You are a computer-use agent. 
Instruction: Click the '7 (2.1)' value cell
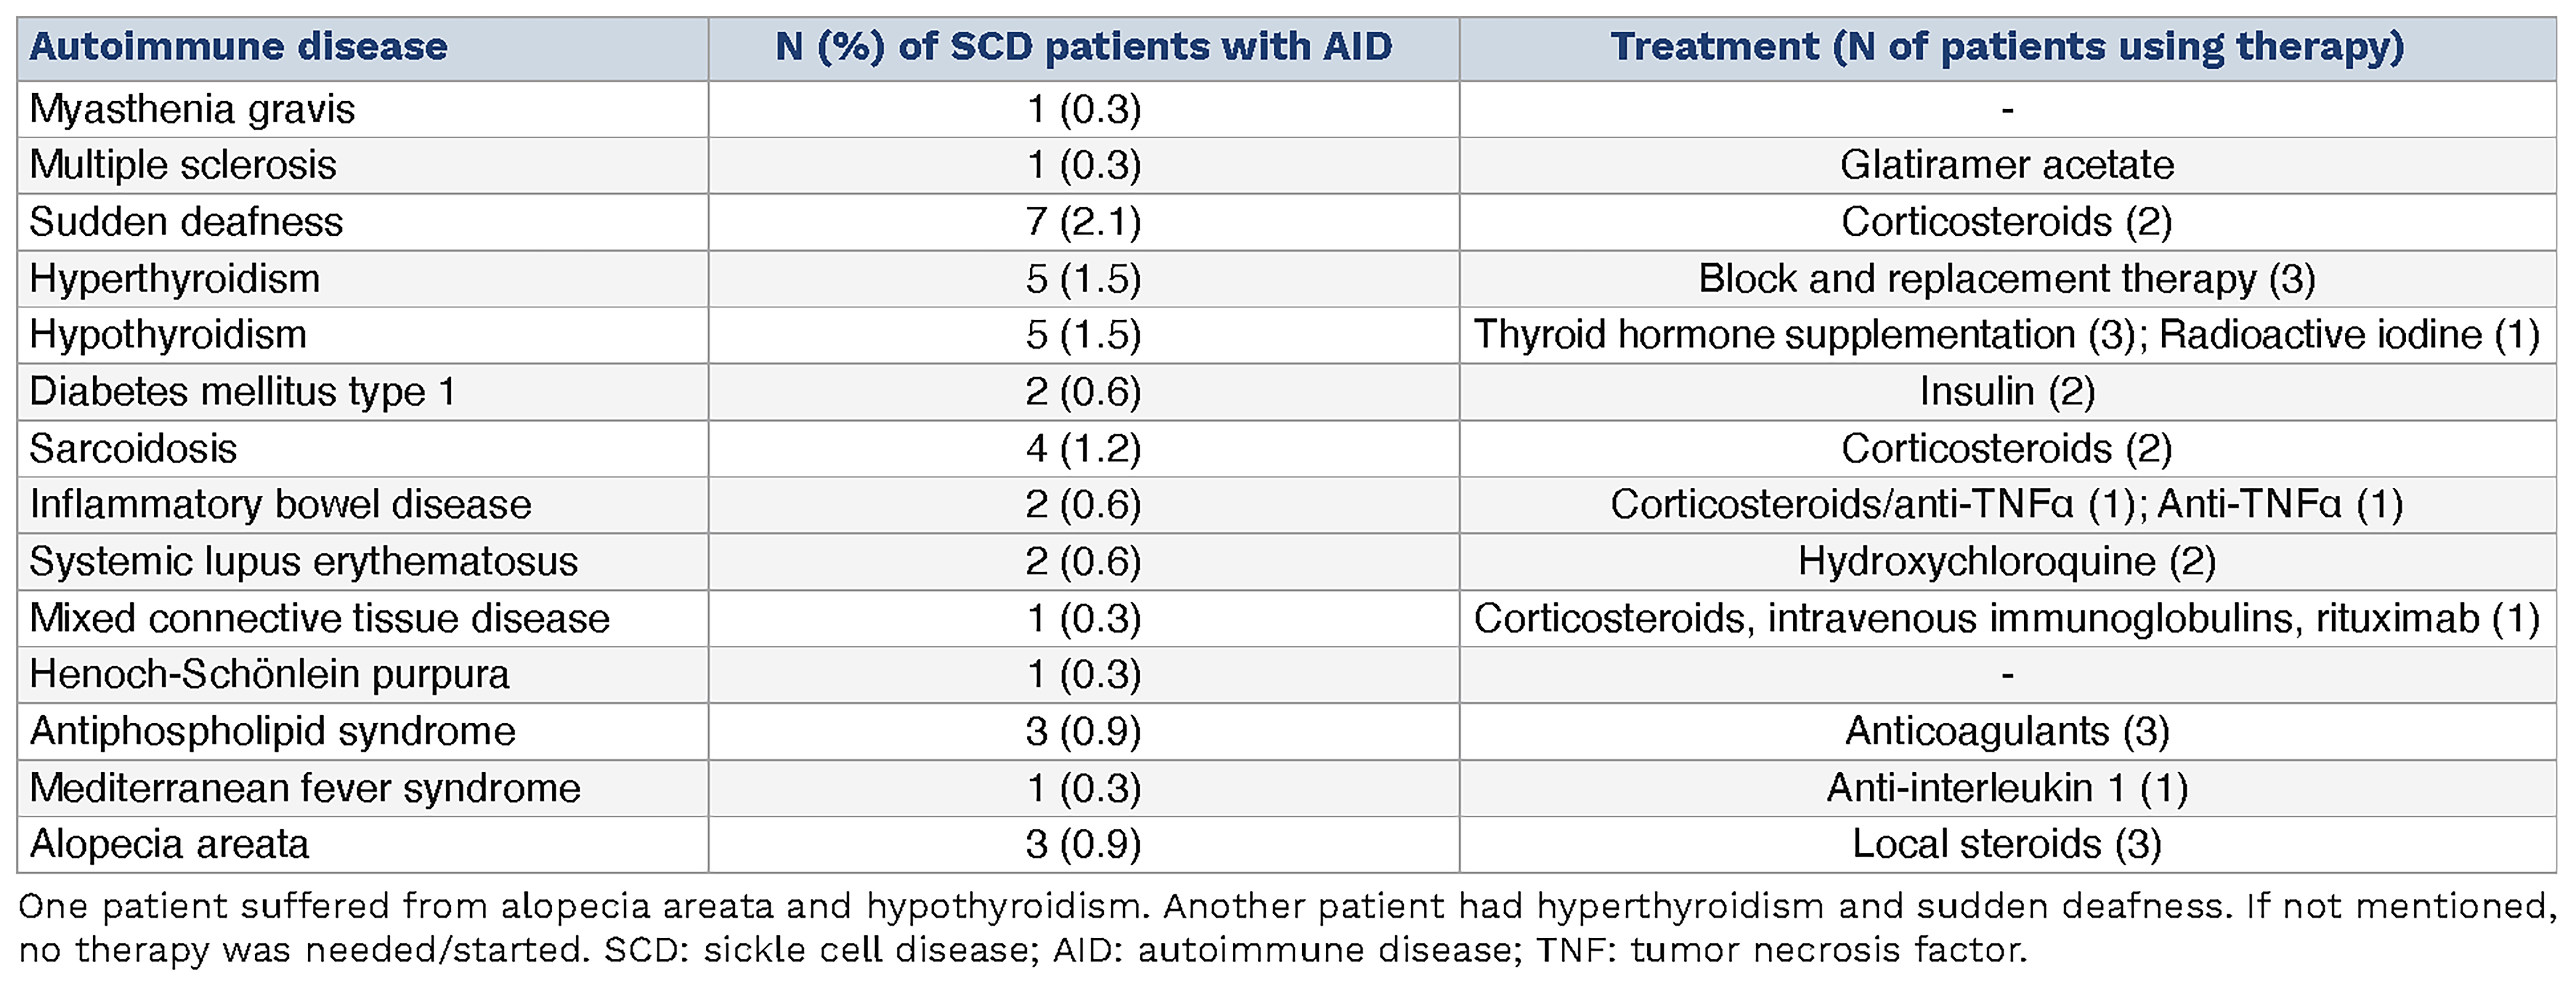click(1083, 222)
